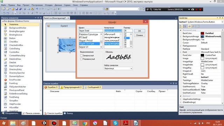The width and height of the screenshot is (224, 126).
Task: Click the BackColor DarkRed color swatch
Action: (x=202, y=33)
